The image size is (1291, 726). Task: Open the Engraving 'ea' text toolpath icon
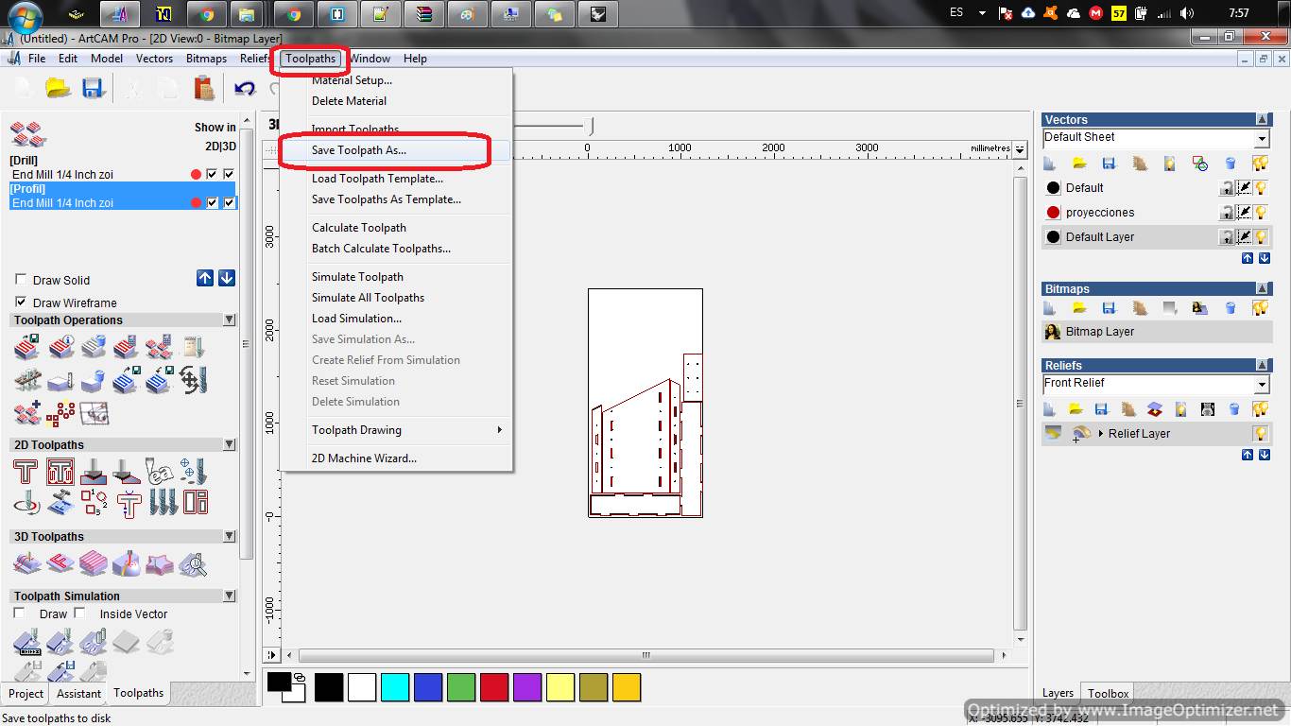[158, 471]
